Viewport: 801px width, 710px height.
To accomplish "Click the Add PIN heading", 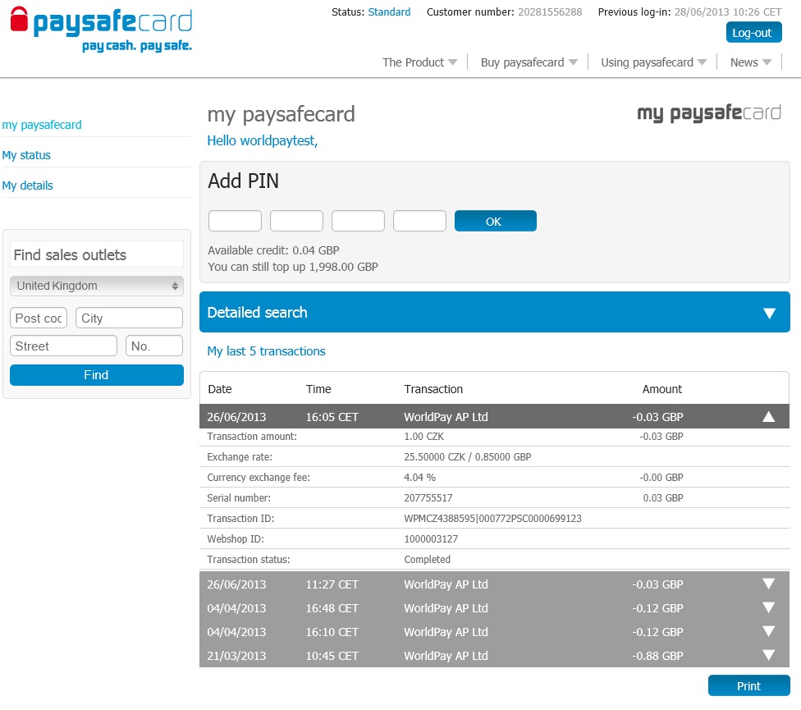I will [x=243, y=181].
